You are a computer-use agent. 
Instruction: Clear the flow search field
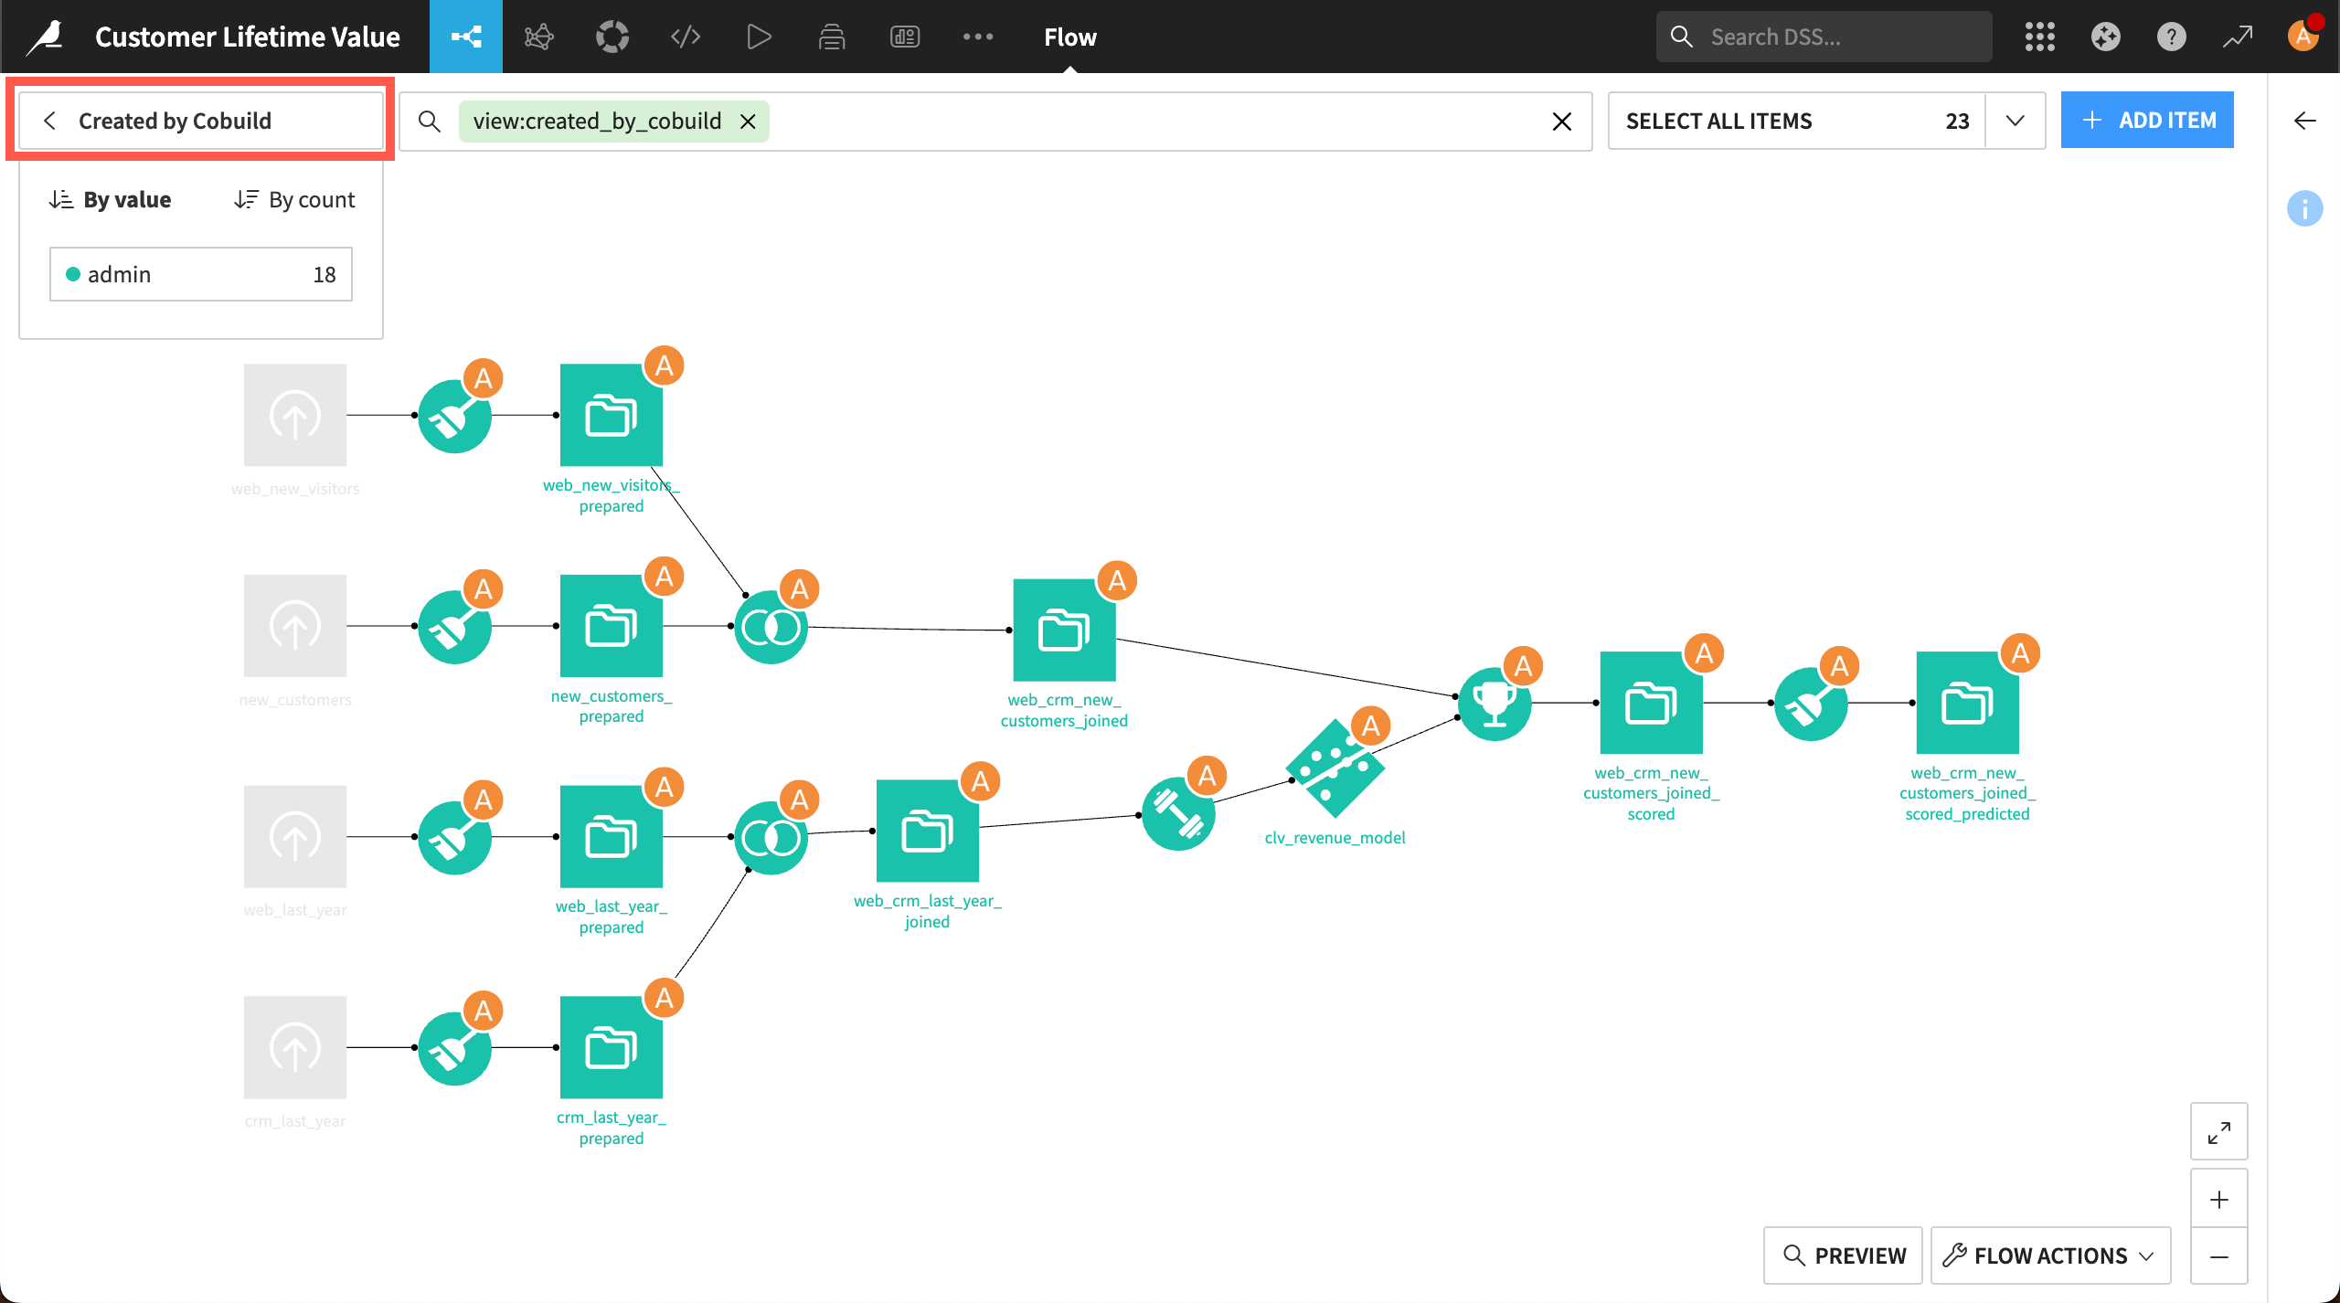(x=1562, y=121)
